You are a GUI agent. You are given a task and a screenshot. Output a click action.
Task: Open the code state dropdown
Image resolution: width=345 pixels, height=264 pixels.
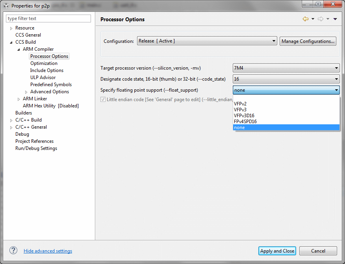click(x=286, y=79)
